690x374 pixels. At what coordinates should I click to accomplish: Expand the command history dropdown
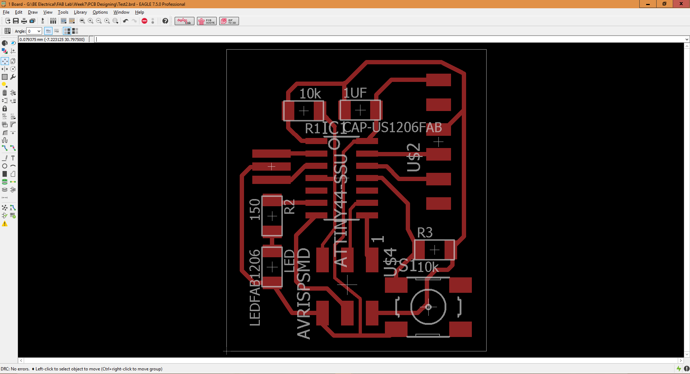pos(687,40)
